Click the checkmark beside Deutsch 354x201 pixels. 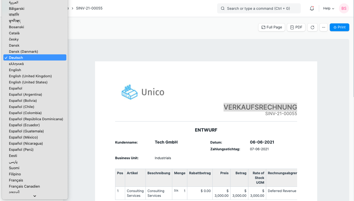point(6,57)
